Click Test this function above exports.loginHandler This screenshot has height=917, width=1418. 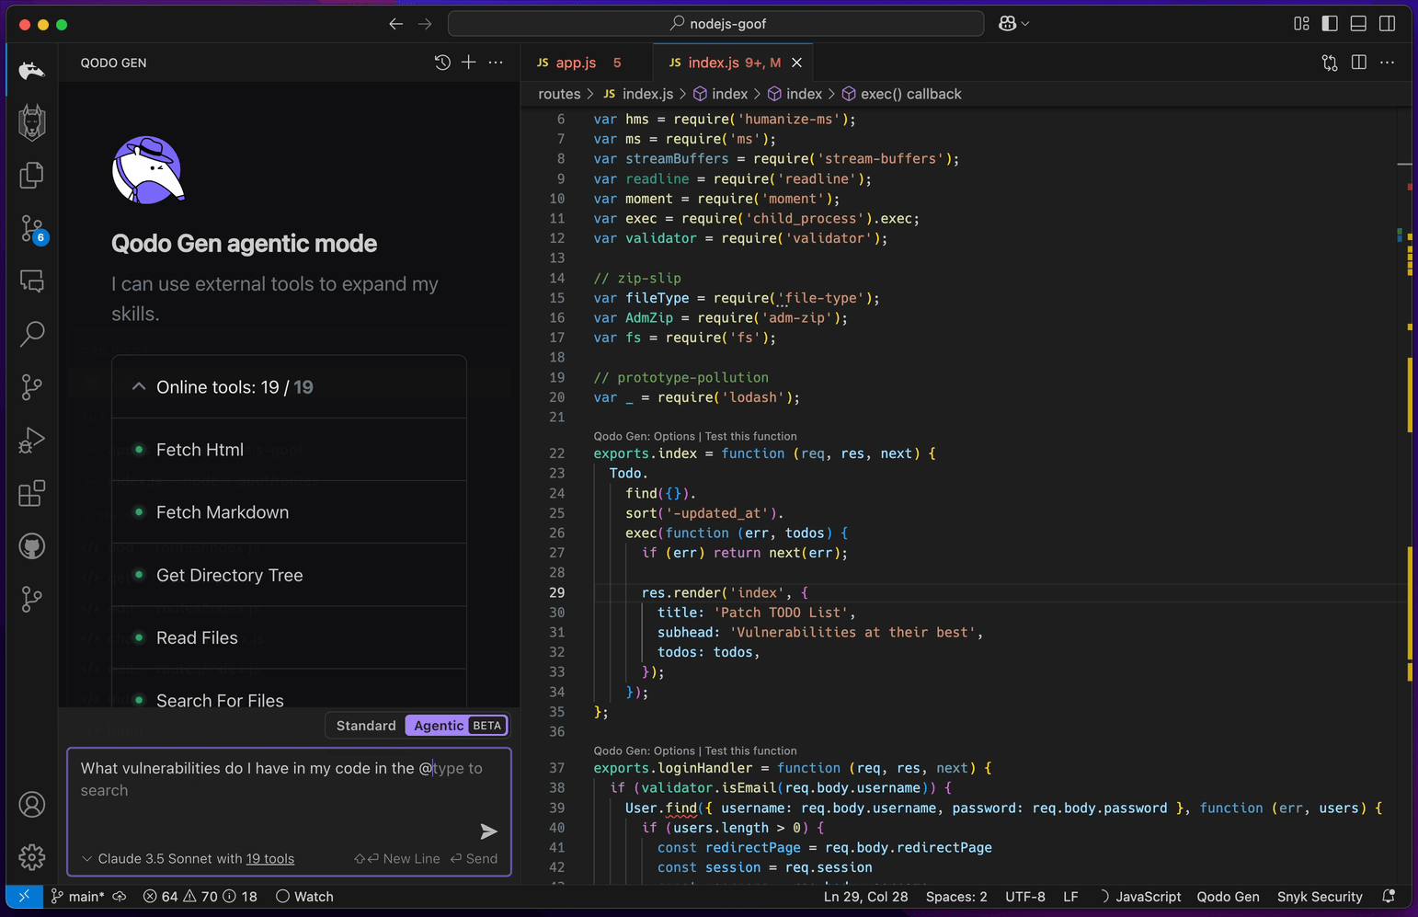(750, 751)
